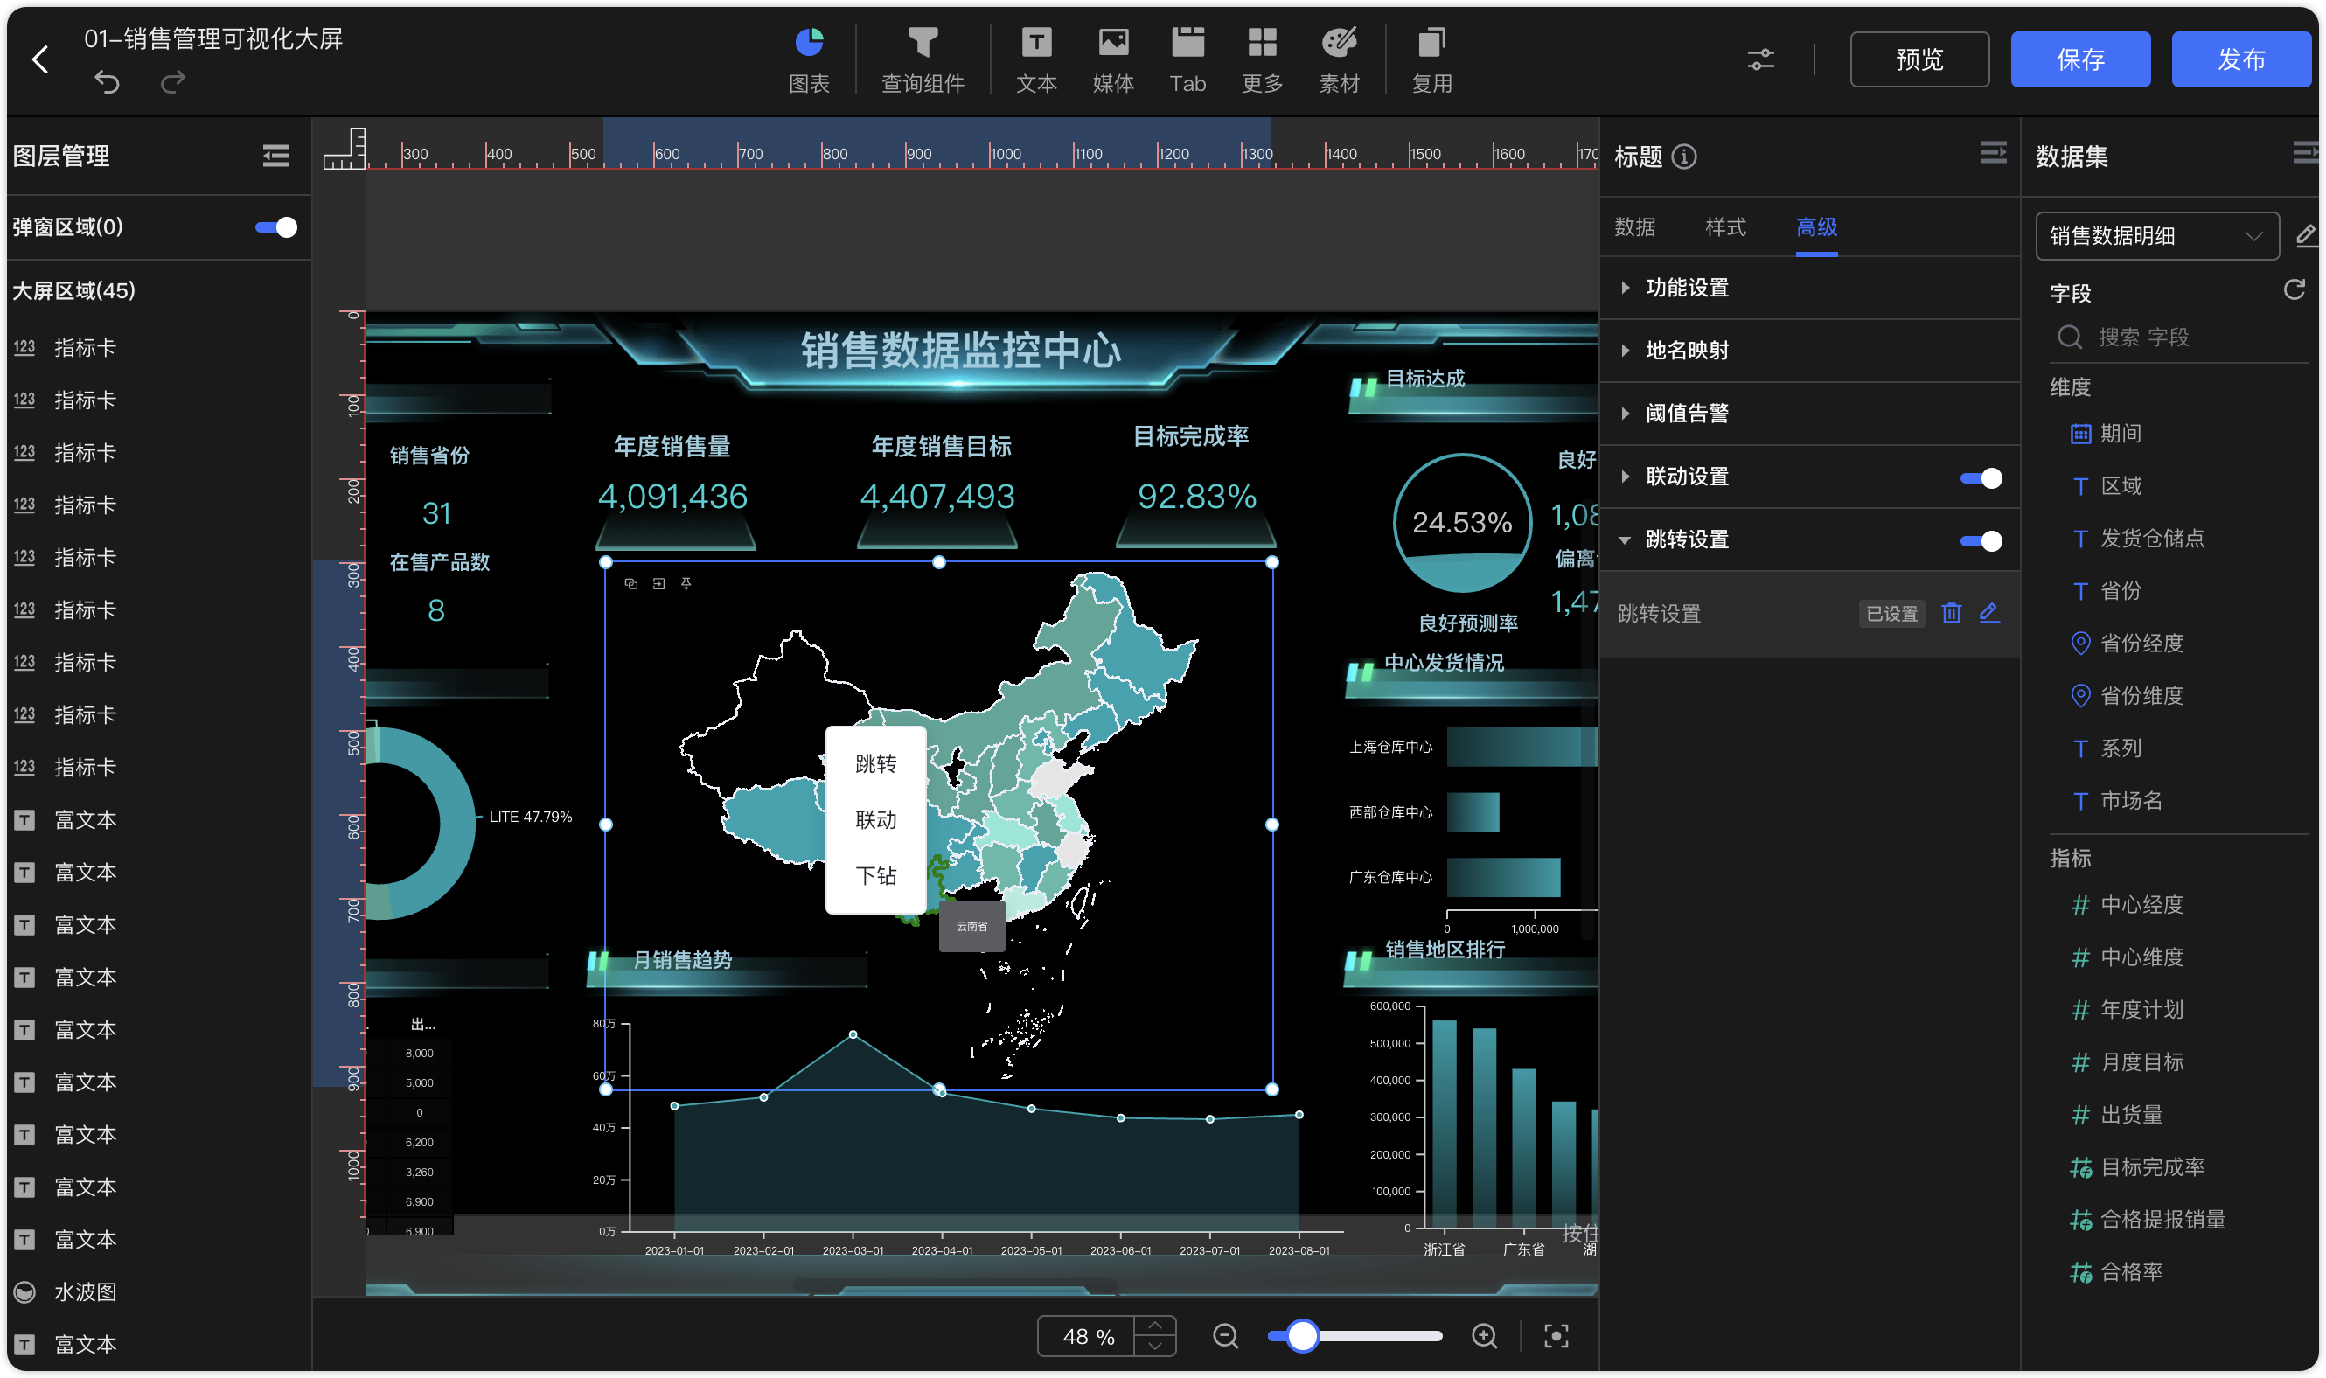
Task: Open the 素材 materials library
Action: (x=1339, y=59)
